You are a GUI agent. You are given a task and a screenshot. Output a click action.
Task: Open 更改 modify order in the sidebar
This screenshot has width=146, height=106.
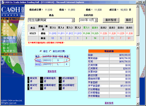(6, 31)
